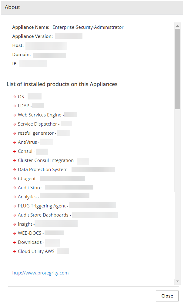
Task: Click the red arrow beside OS
Action: [x=14, y=97]
